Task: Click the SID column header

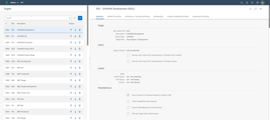Action: coord(13,23)
